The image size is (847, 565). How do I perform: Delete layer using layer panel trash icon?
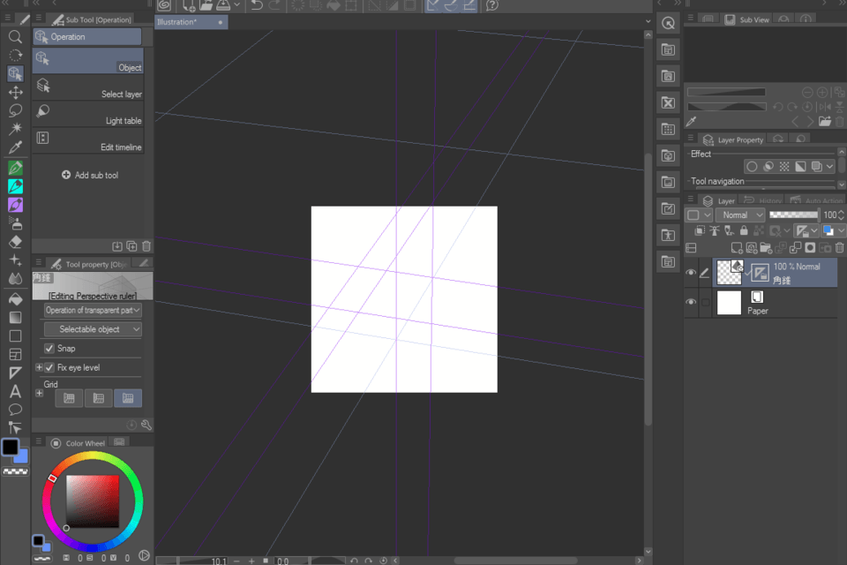click(839, 247)
